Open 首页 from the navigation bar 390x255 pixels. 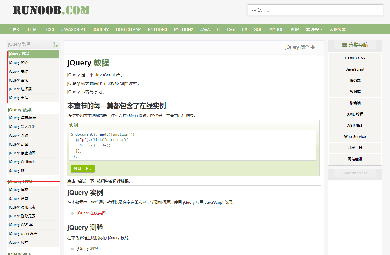pos(17,29)
